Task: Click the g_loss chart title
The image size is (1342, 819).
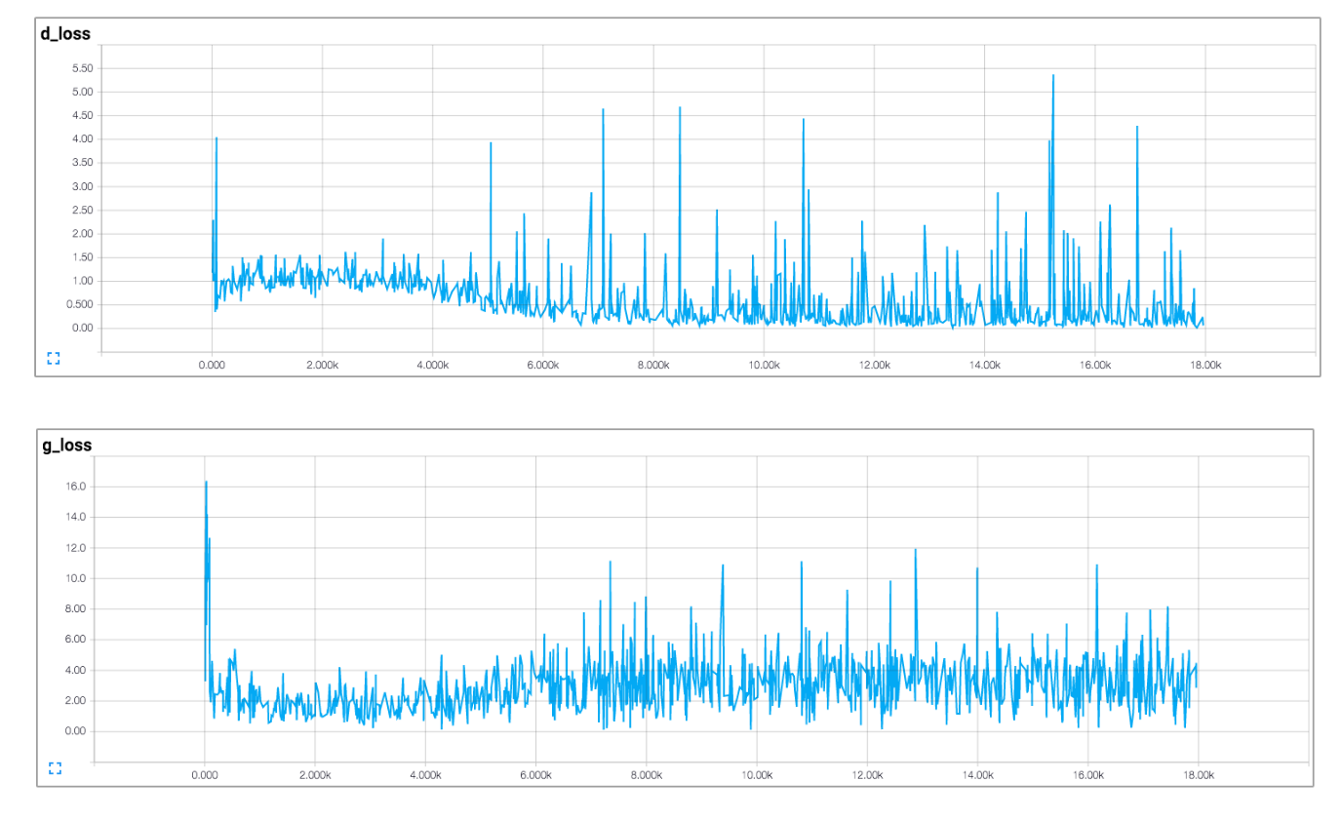Action: [66, 445]
